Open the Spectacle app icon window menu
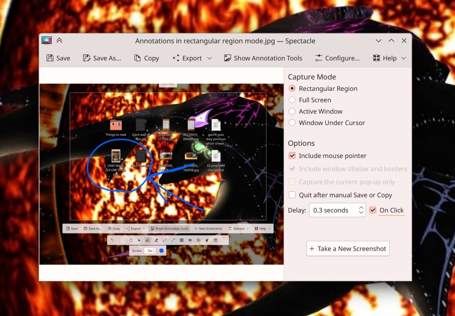The width and height of the screenshot is (455, 316). click(46, 41)
